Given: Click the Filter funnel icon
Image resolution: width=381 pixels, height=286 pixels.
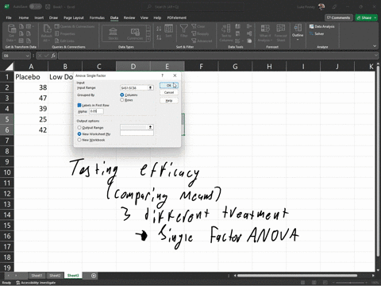Looking at the screenshot, I should pyautogui.click(x=184, y=31).
